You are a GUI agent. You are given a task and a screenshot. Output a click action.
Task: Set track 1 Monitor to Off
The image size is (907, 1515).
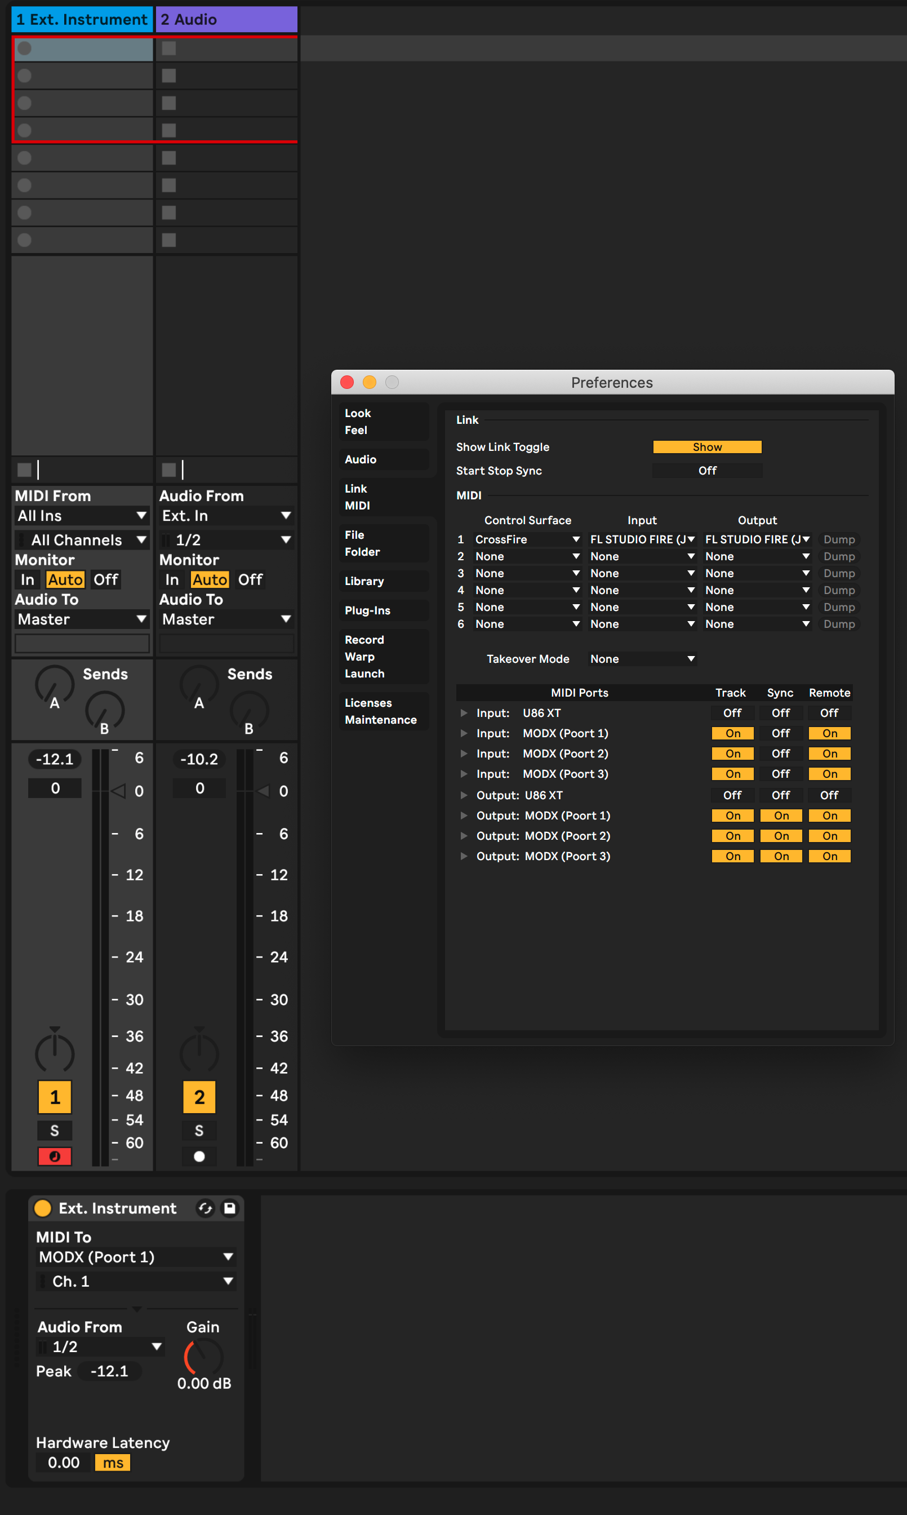[x=106, y=579]
